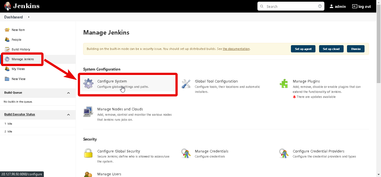Click the Configure Credential Providers keys icon

click(284, 153)
